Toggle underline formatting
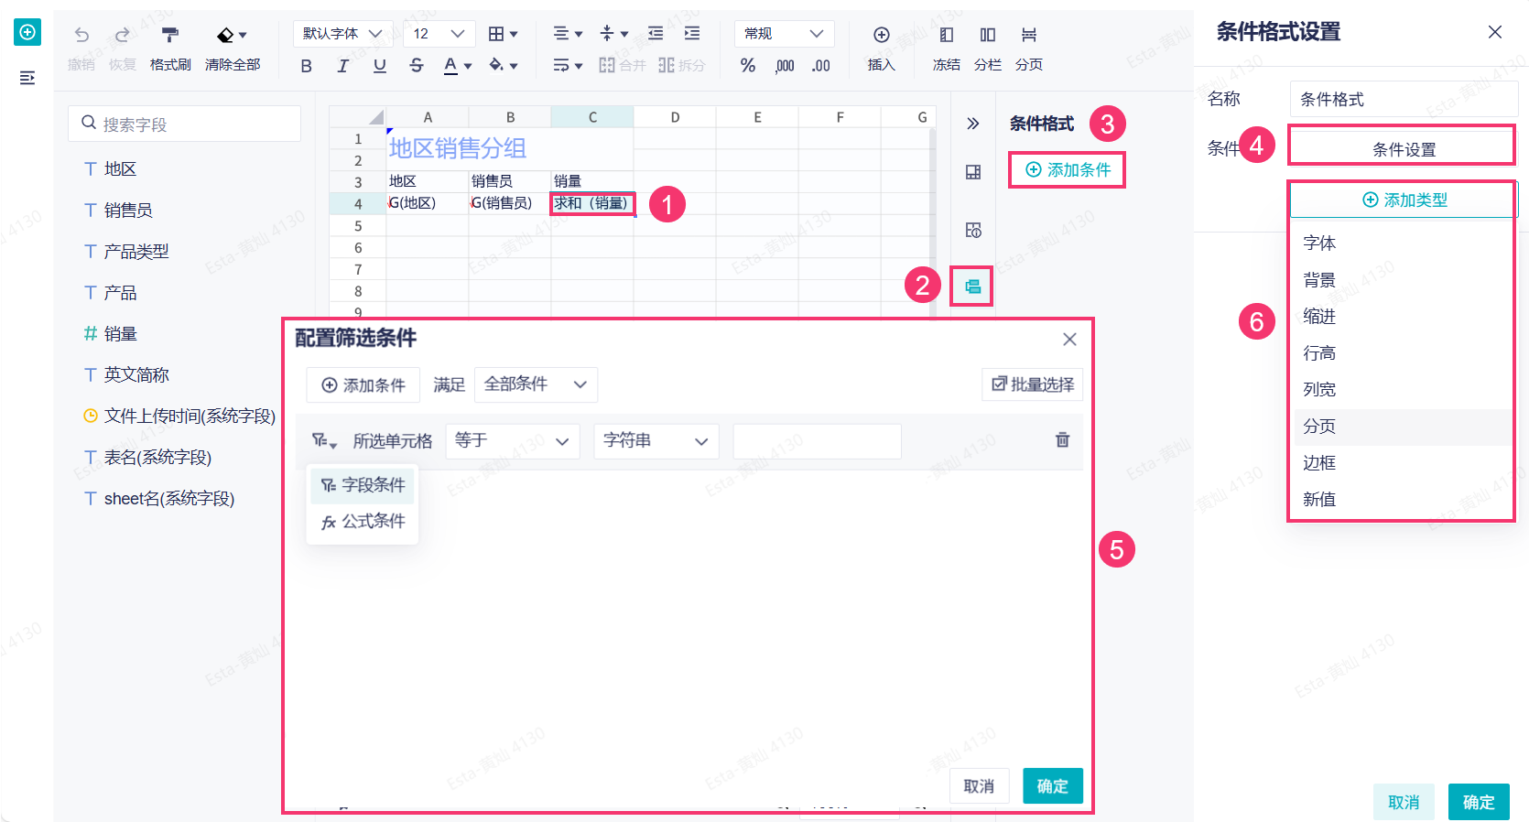 point(380,66)
